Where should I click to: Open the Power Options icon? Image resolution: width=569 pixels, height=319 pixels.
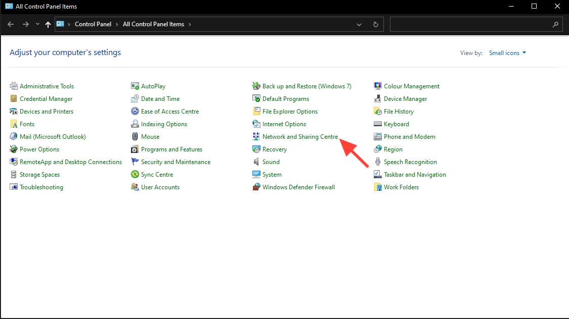(x=14, y=149)
